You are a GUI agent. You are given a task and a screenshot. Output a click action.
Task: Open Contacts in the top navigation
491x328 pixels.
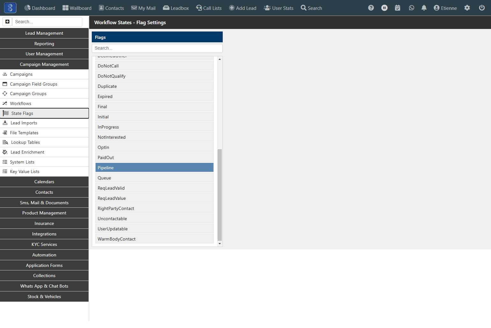pos(111,8)
